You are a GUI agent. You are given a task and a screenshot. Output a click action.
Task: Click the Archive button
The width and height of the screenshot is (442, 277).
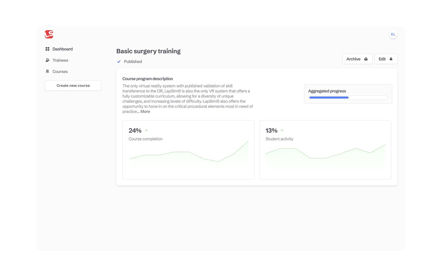click(x=357, y=59)
